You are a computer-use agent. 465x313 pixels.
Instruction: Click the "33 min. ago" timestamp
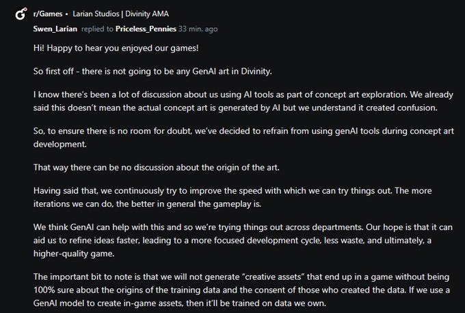(x=198, y=29)
